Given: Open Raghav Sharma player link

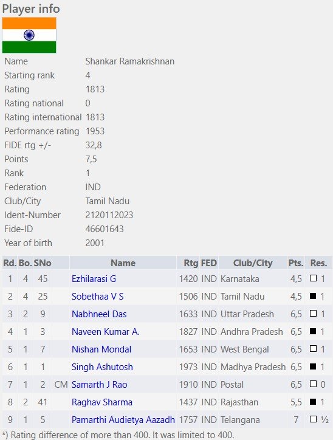Looking at the screenshot, I should coord(102,402).
